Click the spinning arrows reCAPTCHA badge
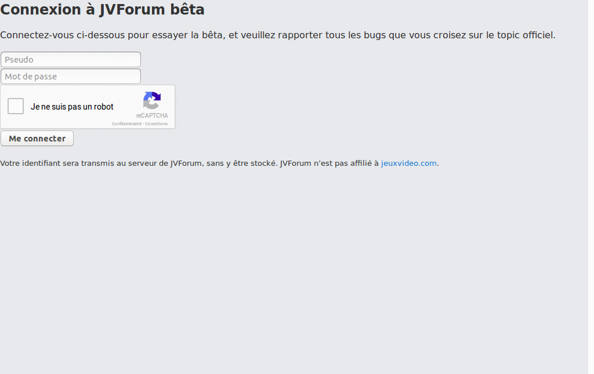The width and height of the screenshot is (594, 374). click(x=151, y=100)
